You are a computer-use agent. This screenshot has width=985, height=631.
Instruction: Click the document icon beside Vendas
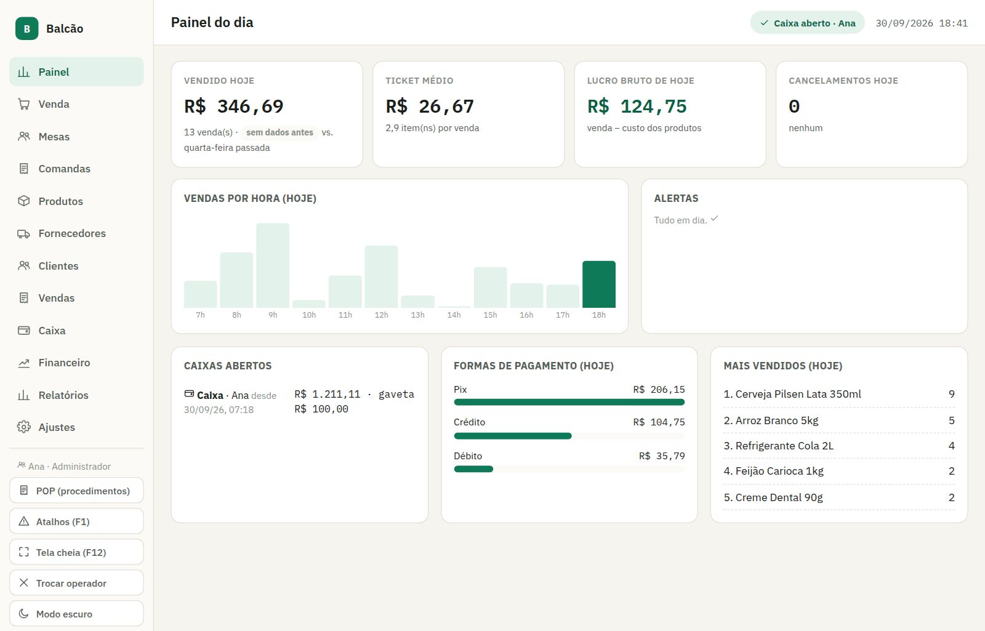point(24,298)
